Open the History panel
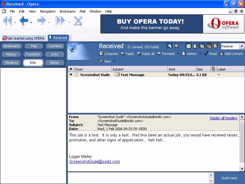Image resolution: width=245 pixels, height=184 pixels. (x=11, y=54)
